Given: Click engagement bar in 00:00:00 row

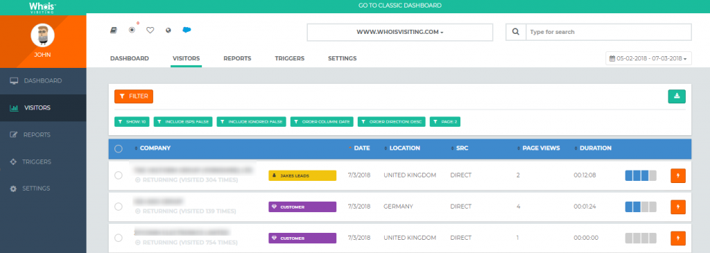Looking at the screenshot, I should (641, 238).
